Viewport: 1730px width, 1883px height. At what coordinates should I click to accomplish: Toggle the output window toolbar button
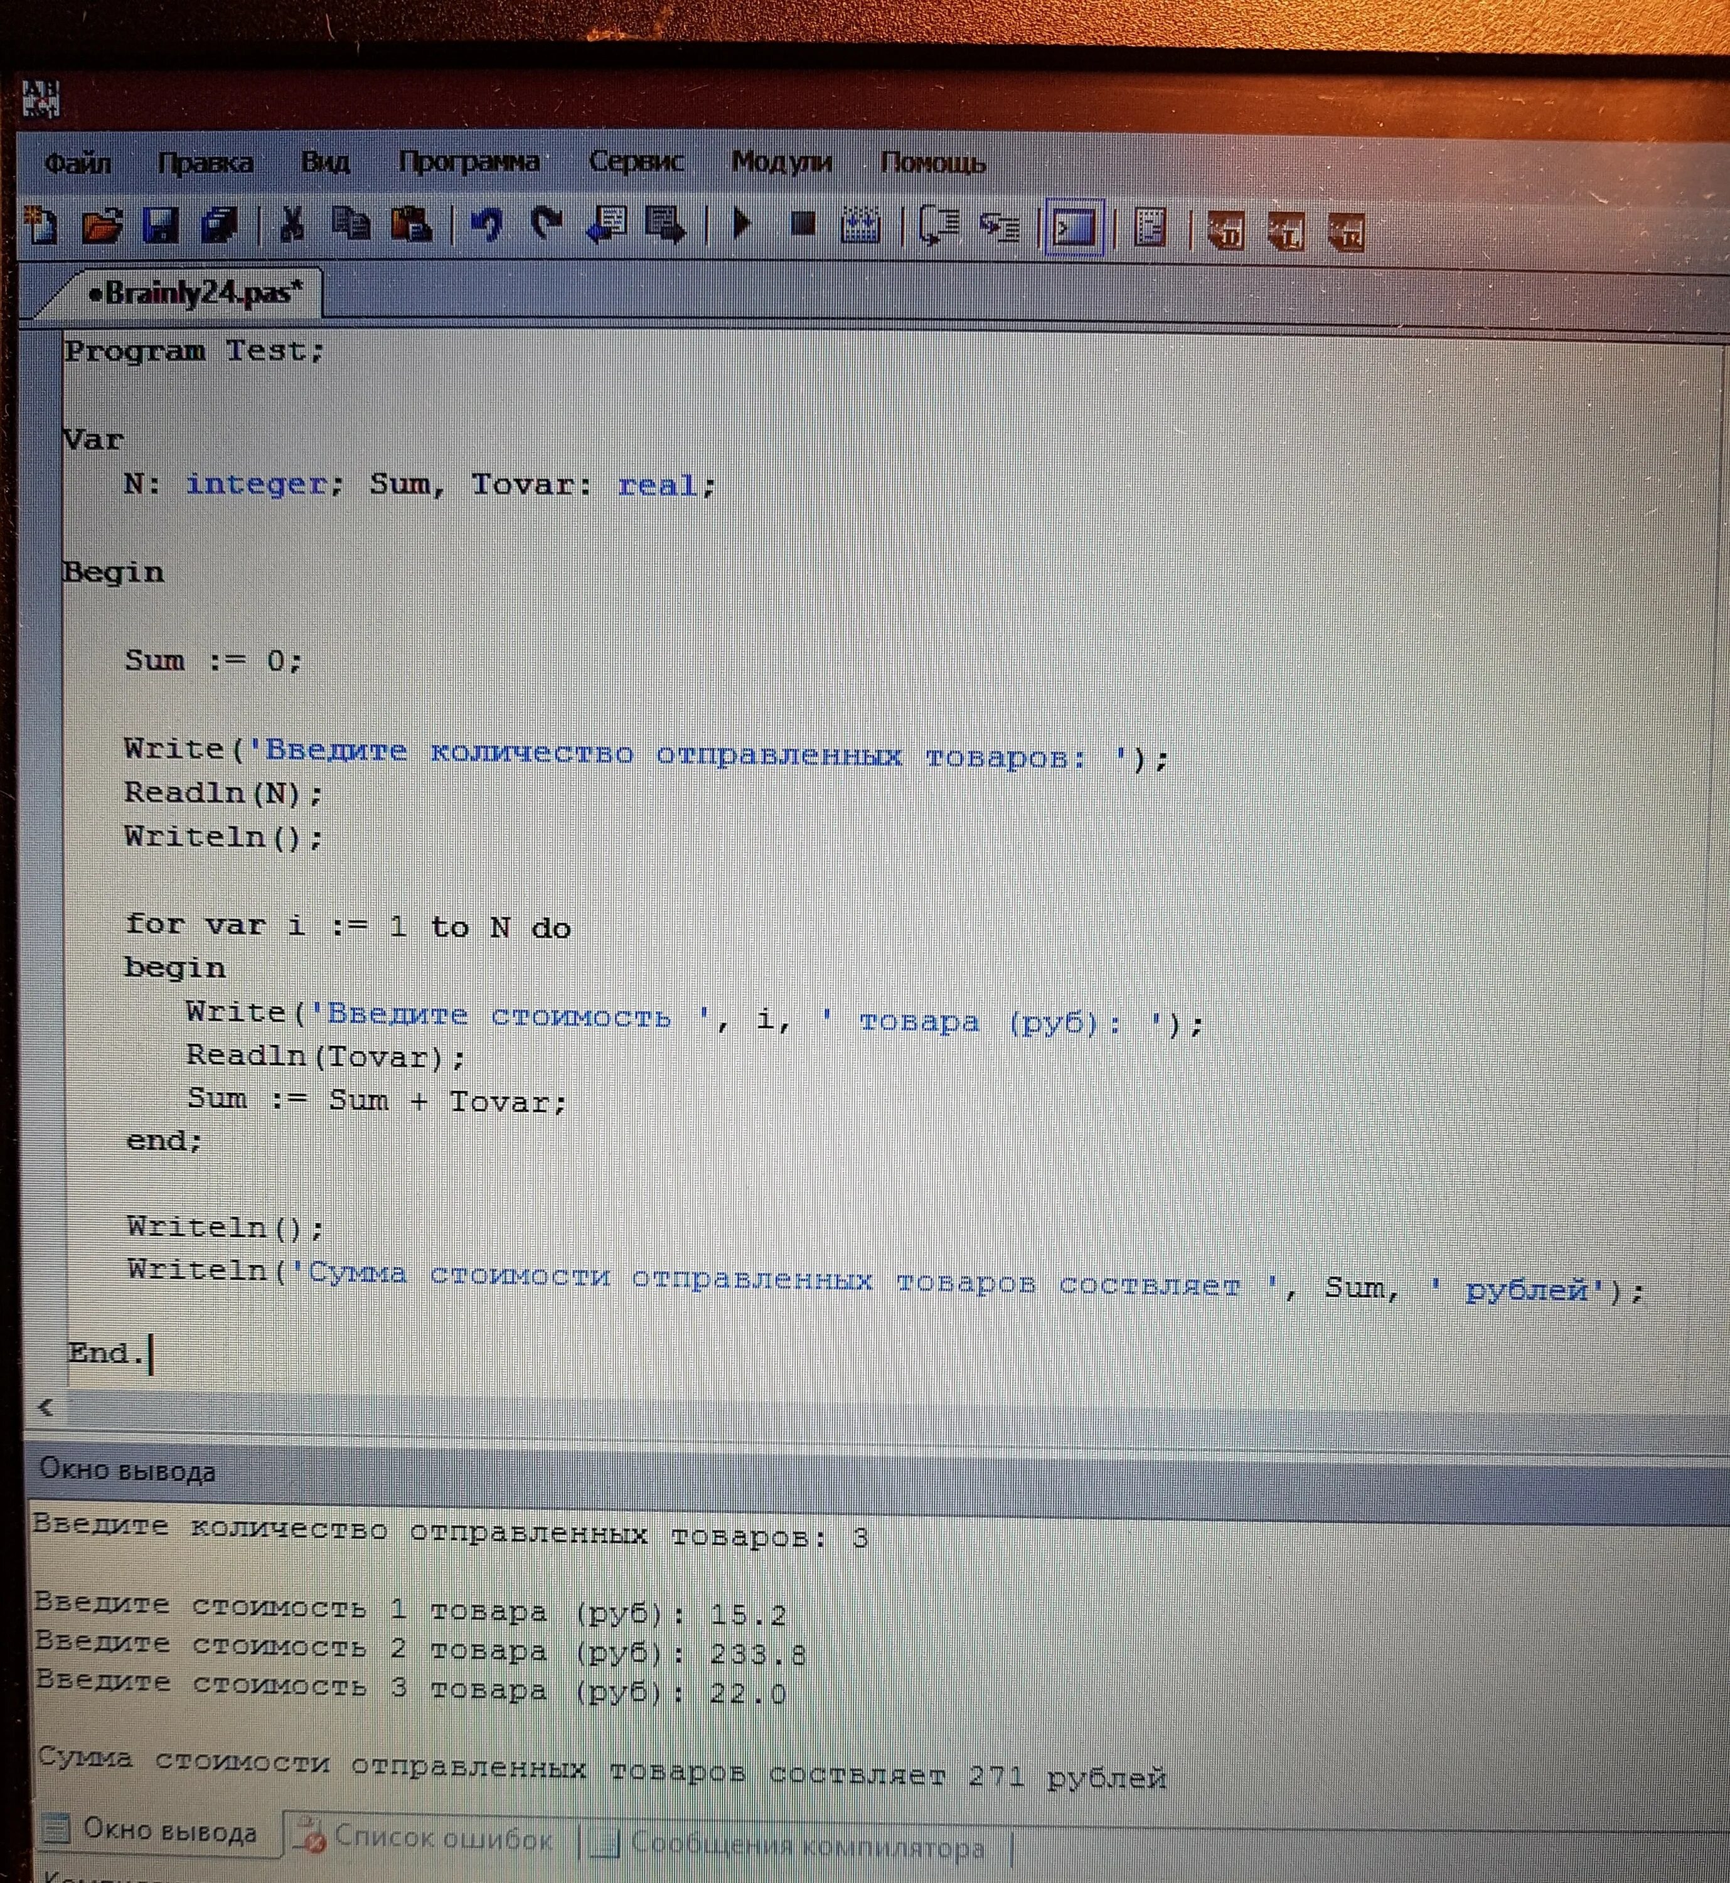click(1075, 228)
